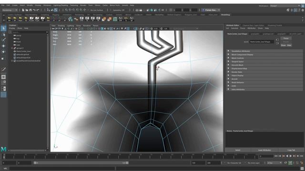Click Play forwards button
This screenshot has width=305, height=171.
pos(291,156)
